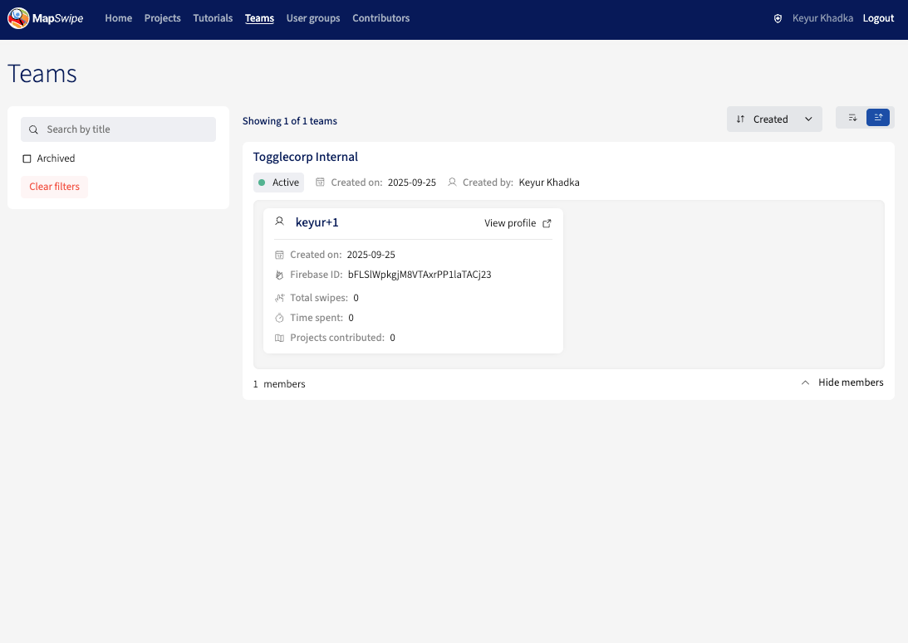Go to the Projects page
Screen dimensions: 908x643
162,18
